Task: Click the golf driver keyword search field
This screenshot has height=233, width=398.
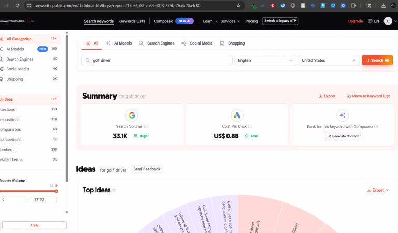Action: pyautogui.click(x=157, y=60)
